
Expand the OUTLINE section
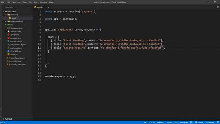click(8, 119)
